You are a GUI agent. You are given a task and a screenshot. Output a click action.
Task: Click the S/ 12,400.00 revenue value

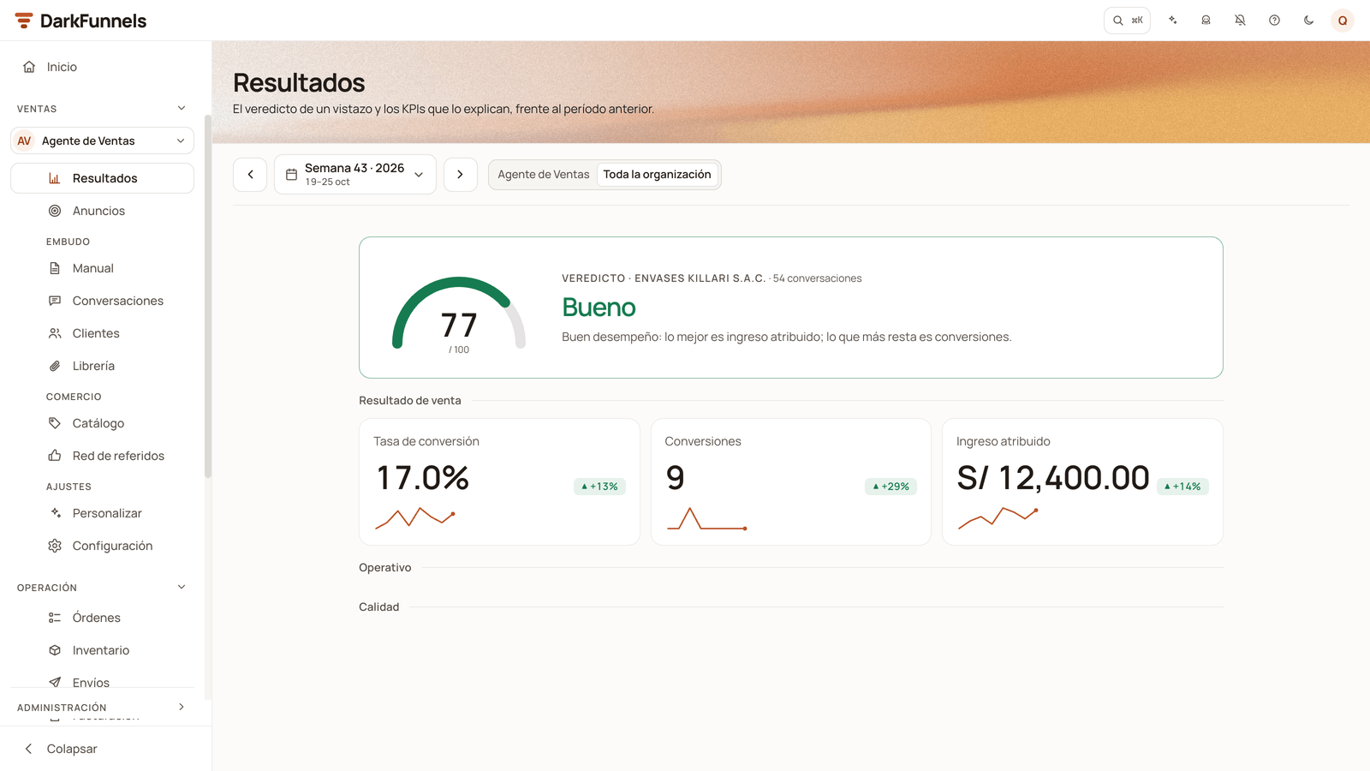pyautogui.click(x=1053, y=478)
